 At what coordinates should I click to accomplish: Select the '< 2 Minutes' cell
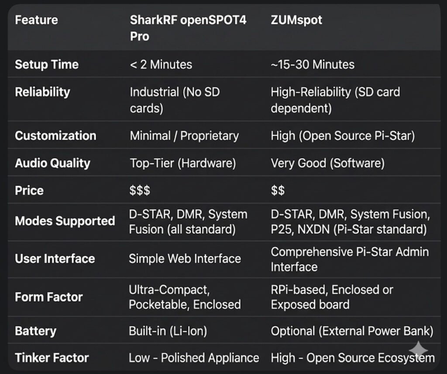click(x=161, y=65)
